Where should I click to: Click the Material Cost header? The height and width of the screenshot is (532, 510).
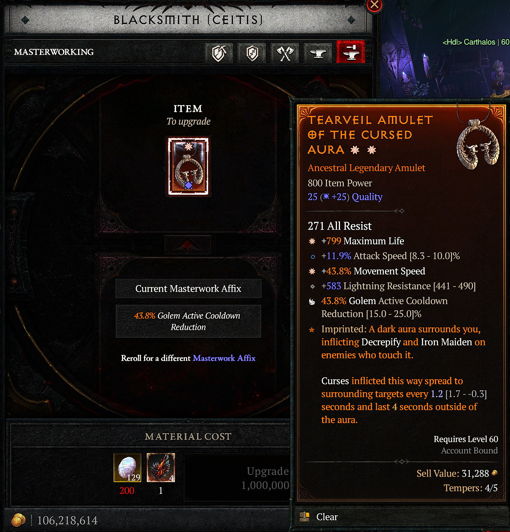point(188,436)
